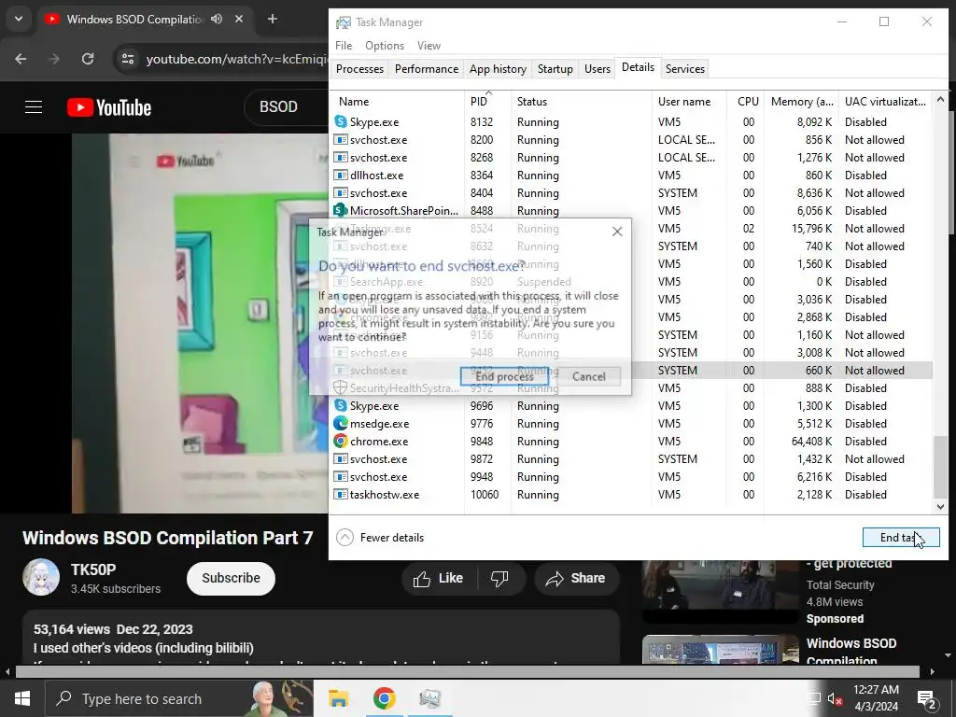Close the confirmation dialog with X

tap(617, 232)
